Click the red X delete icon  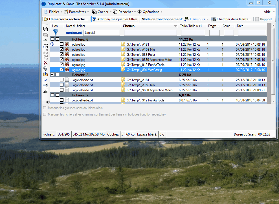point(45,63)
